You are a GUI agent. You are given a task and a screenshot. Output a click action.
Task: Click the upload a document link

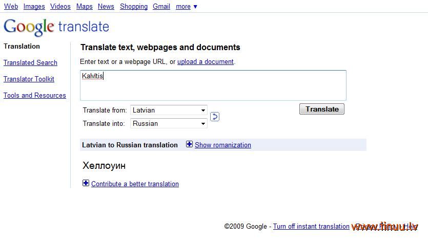[x=206, y=61]
